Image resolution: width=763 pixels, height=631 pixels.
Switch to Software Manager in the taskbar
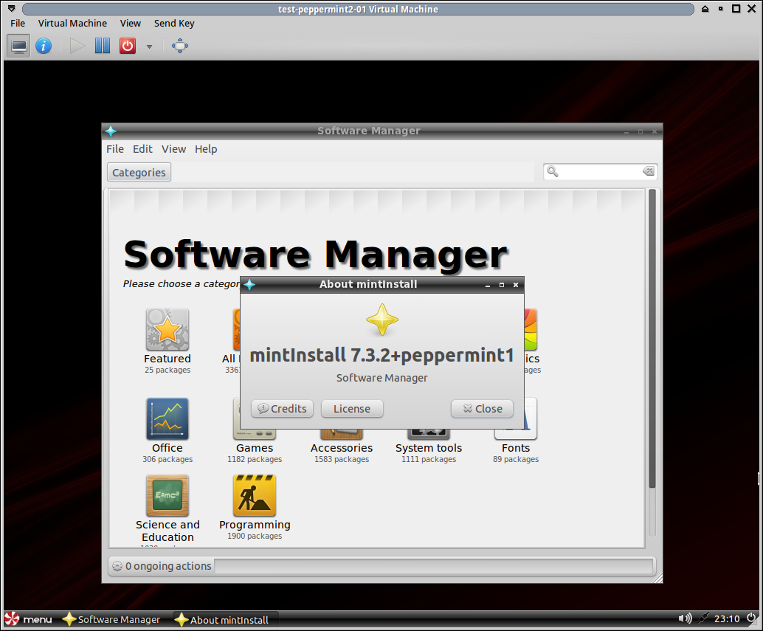pyautogui.click(x=112, y=619)
